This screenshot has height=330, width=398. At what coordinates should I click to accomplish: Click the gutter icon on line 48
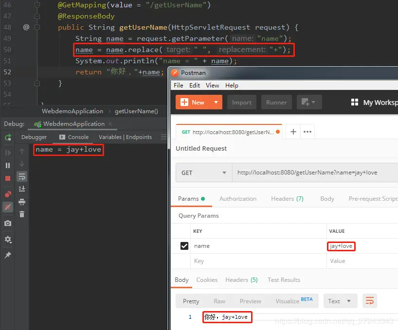(26, 27)
